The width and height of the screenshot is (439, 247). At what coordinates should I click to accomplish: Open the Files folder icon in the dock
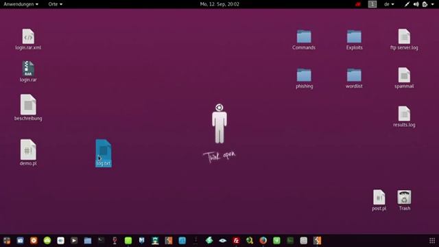pos(88,241)
